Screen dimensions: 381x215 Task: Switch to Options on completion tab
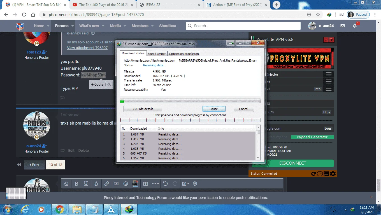tap(184, 54)
